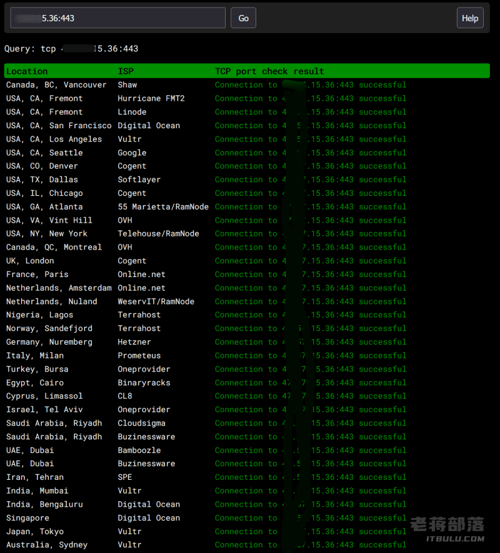Click Netherlands, Amsterdam location

pos(59,288)
